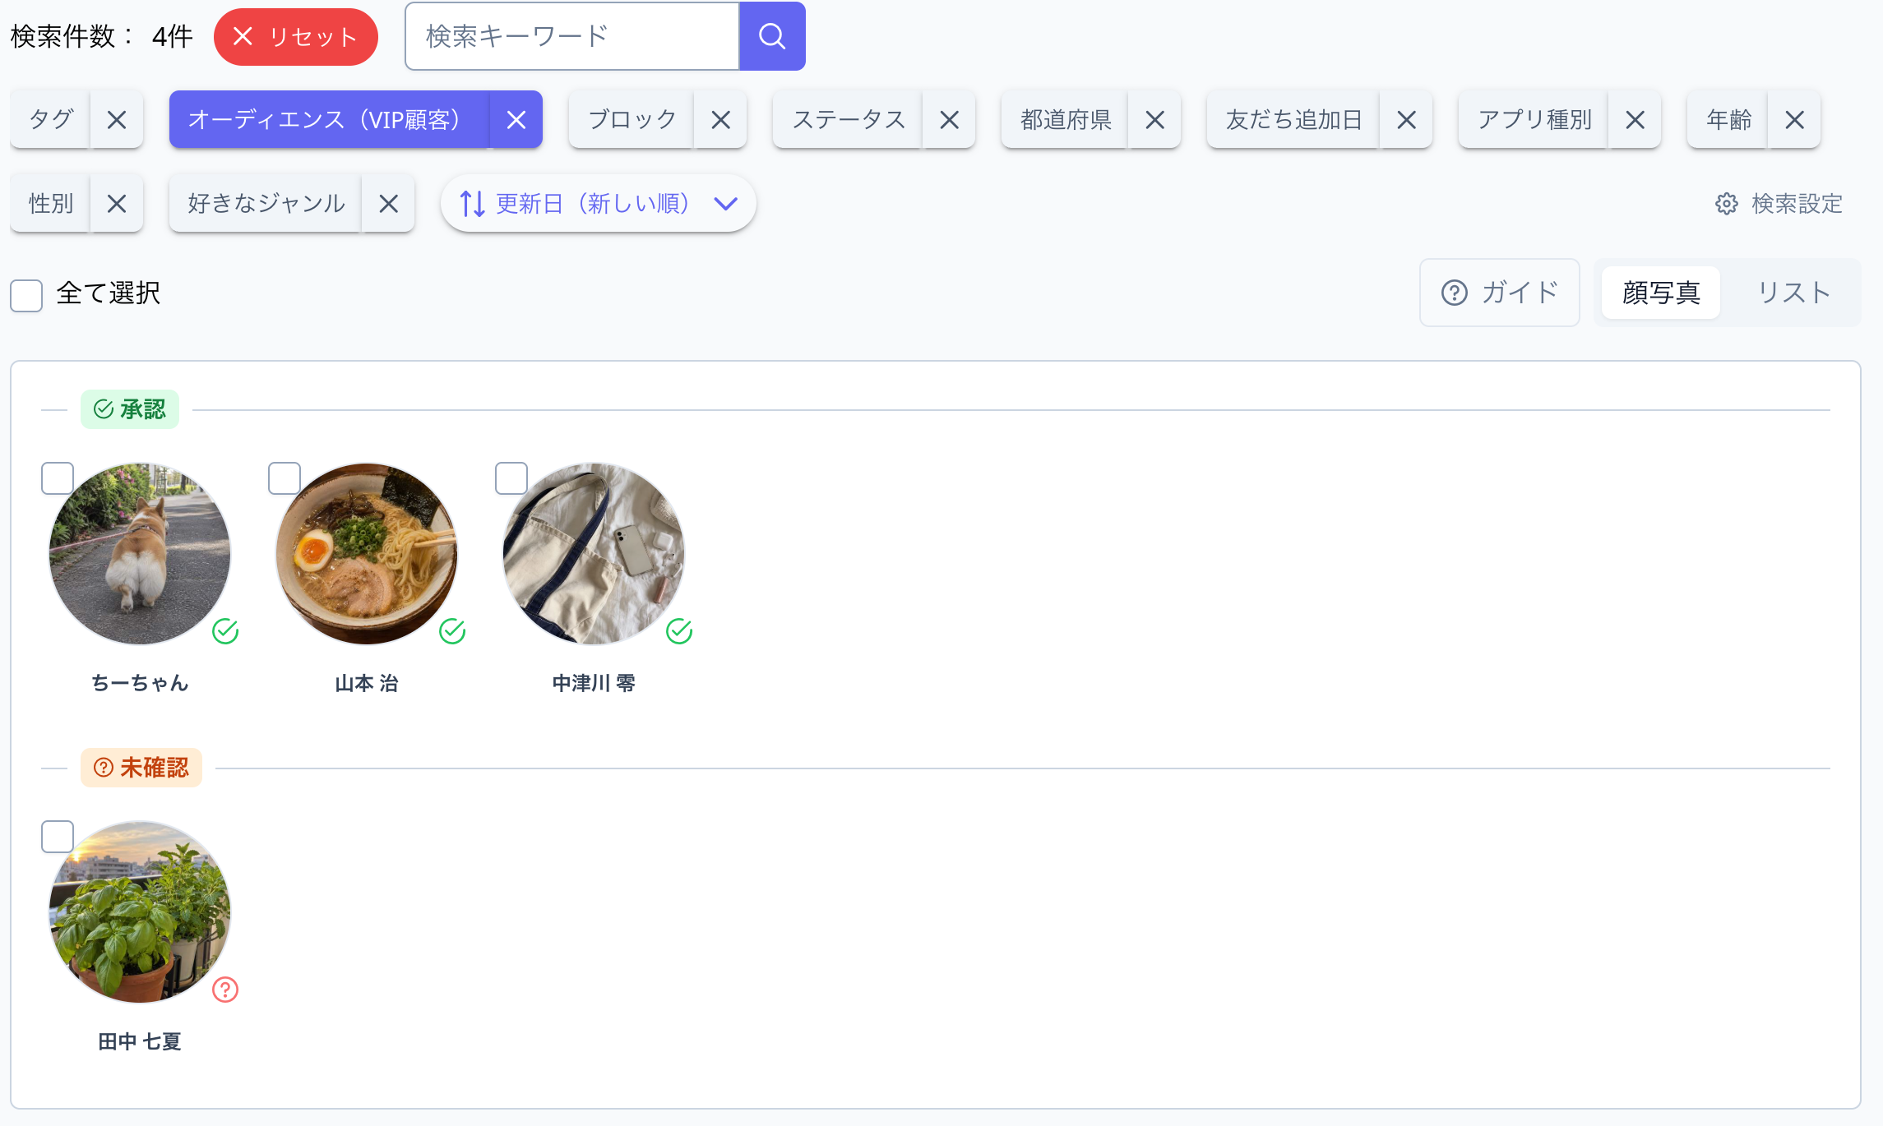Image resolution: width=1883 pixels, height=1126 pixels.
Task: Toggle the 全て選択 checkbox
Action: pyautogui.click(x=26, y=295)
